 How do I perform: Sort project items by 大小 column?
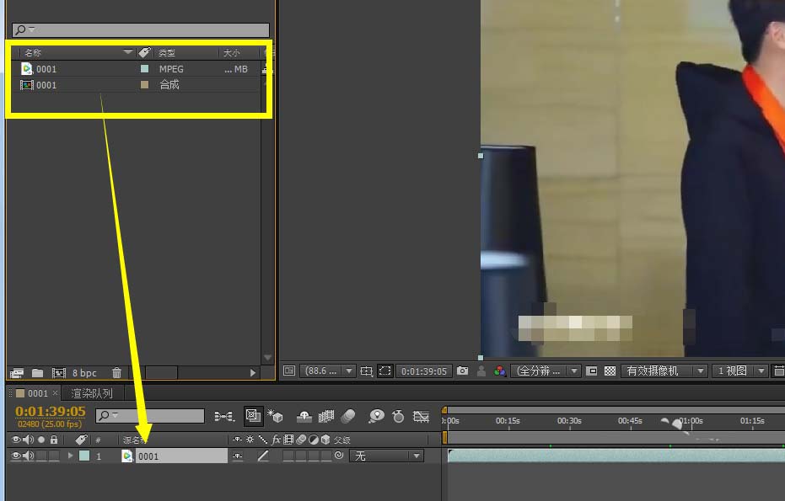coord(231,52)
